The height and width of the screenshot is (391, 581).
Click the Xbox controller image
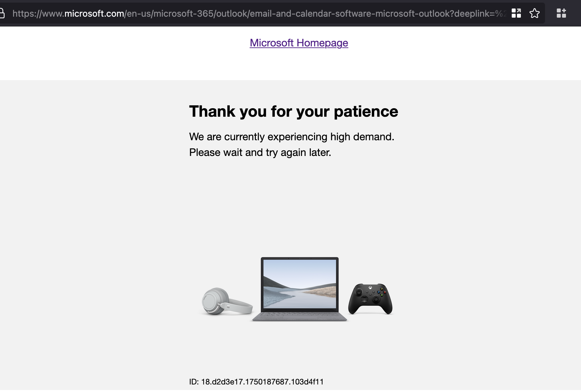tap(370, 299)
